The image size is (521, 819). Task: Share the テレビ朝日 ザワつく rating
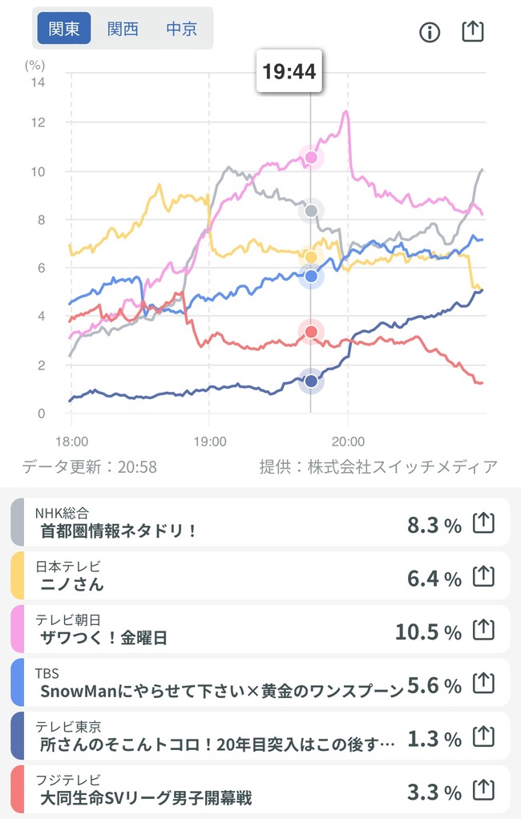(483, 629)
